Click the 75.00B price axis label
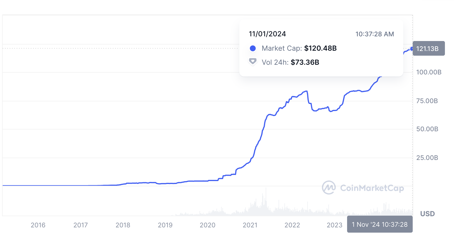Viewport: 454px width, 242px height. point(427,101)
